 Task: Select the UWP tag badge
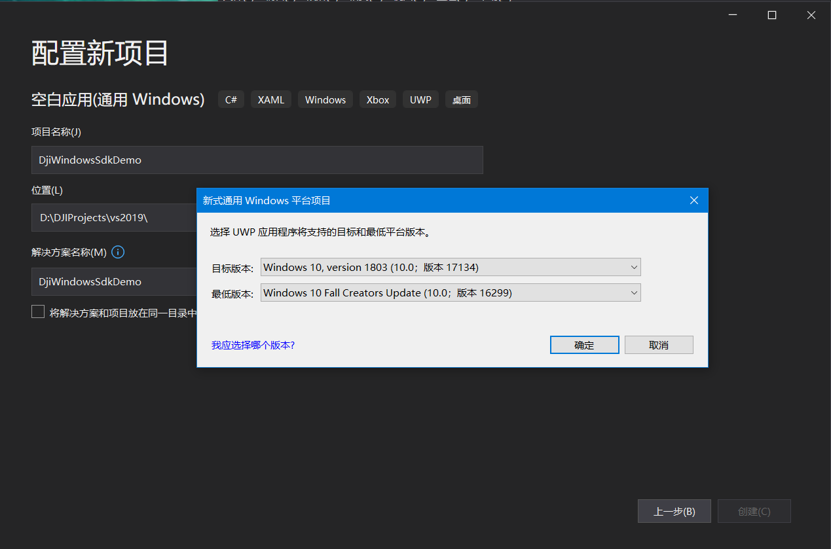[420, 99]
